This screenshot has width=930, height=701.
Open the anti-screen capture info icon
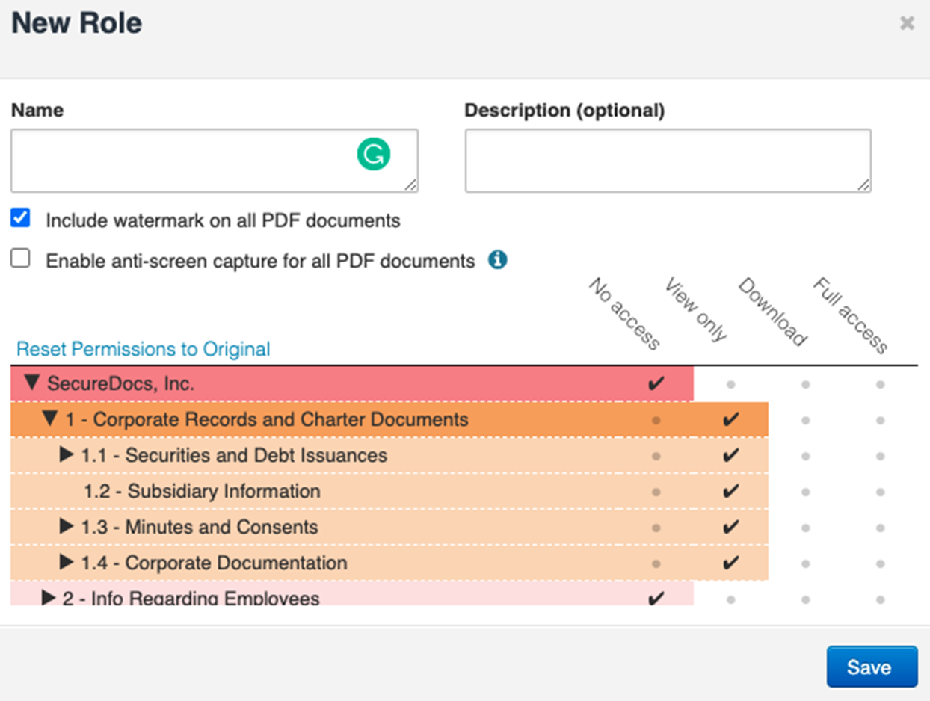498,260
